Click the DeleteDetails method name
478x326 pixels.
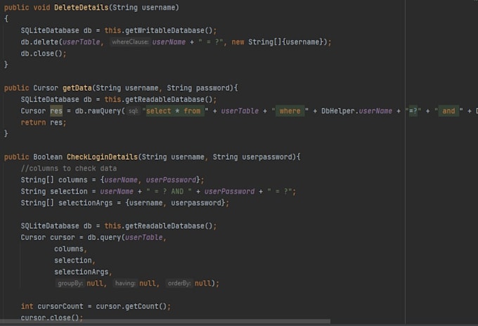(81, 7)
